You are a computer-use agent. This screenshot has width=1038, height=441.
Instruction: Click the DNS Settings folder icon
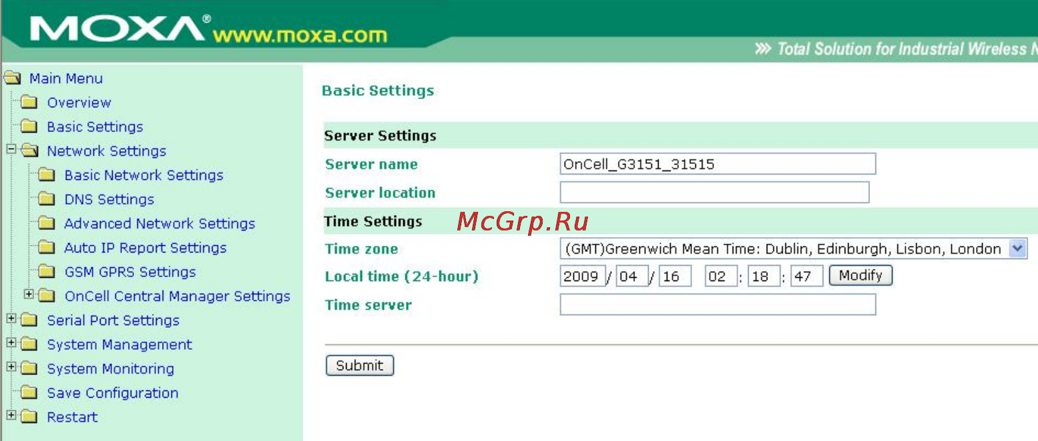point(46,199)
